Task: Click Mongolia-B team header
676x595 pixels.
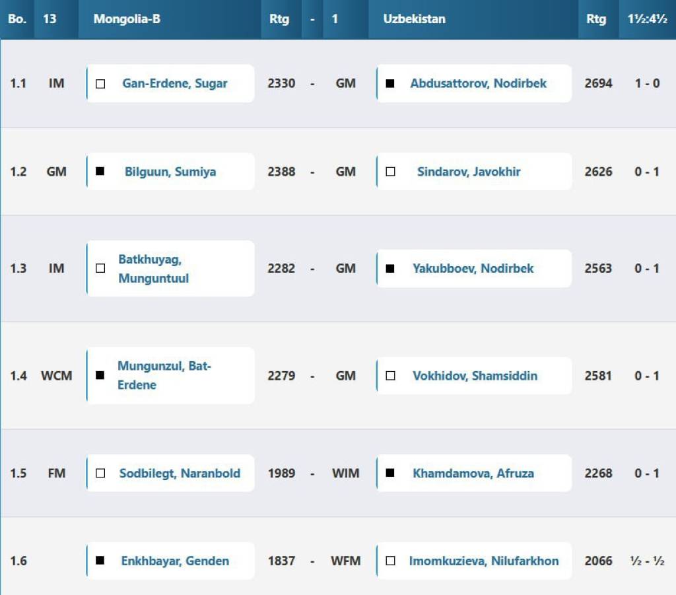Action: (x=127, y=19)
